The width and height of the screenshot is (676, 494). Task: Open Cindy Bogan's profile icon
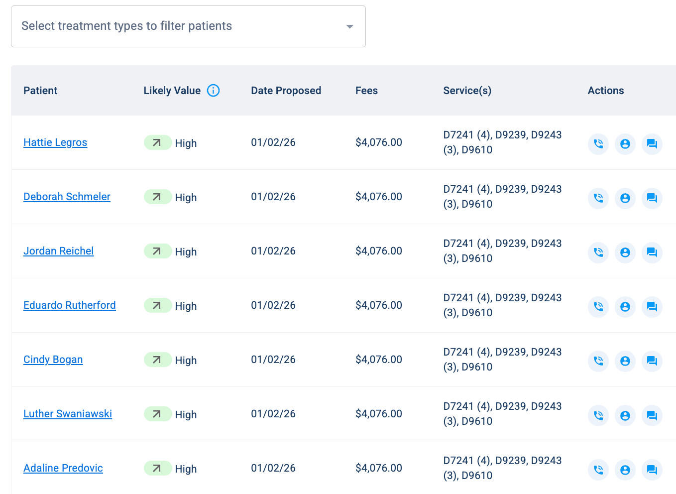pos(625,361)
